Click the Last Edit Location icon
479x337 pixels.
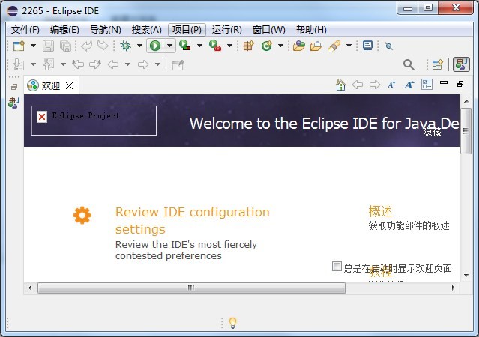(x=78, y=64)
